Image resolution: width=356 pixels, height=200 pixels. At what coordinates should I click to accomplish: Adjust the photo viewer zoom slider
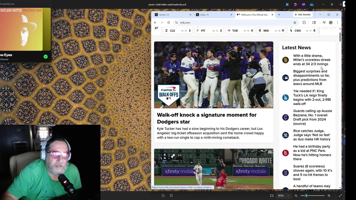coord(312,196)
